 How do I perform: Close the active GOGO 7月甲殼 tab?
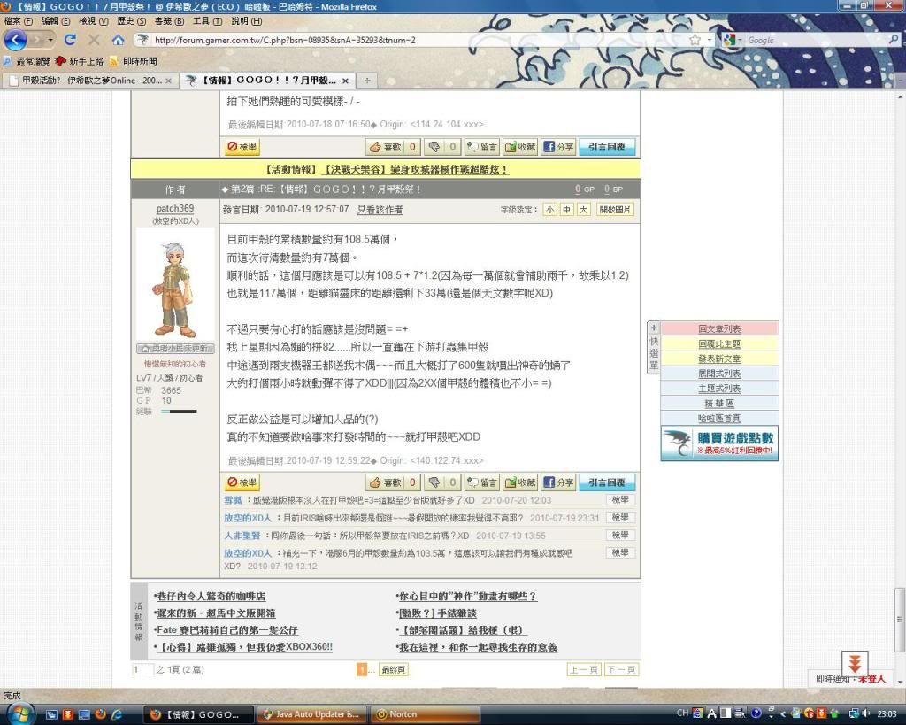tap(345, 81)
